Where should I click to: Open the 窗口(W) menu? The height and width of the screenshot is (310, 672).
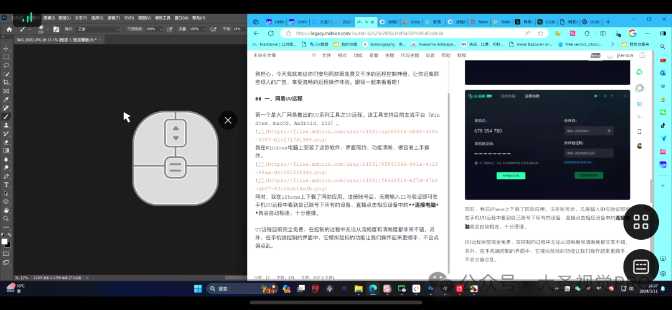pyautogui.click(x=181, y=18)
